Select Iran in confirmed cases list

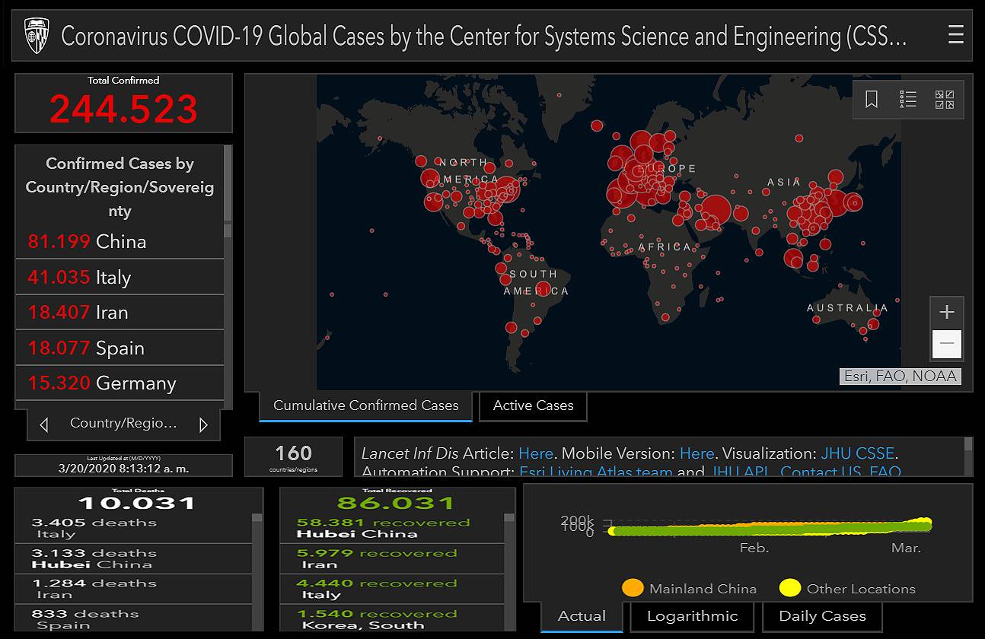pos(120,313)
